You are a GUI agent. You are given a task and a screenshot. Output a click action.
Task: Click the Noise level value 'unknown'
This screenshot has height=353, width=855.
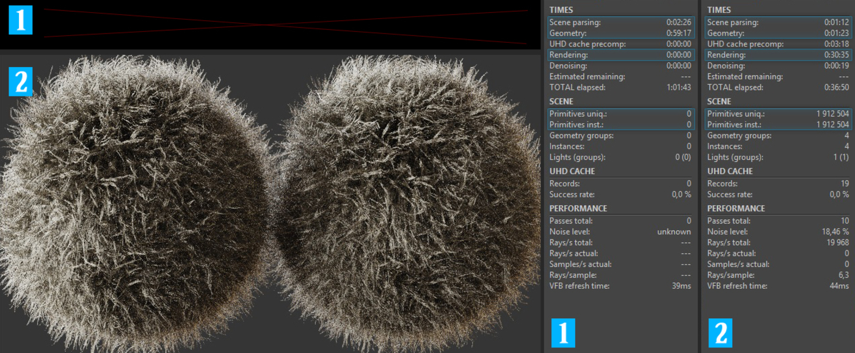click(x=674, y=232)
